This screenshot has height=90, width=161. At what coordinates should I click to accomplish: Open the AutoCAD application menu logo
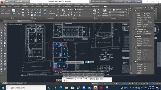2,2
